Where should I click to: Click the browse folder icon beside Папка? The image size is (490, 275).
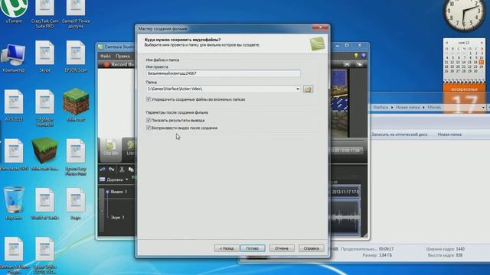[308, 89]
